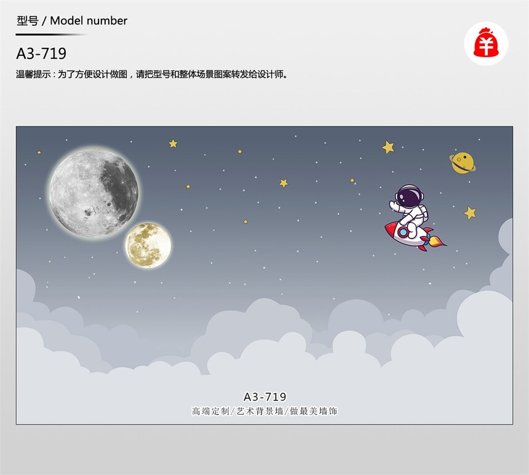Screen dimensions: 529x475
Task: Click the rocket's round porthole window
Action: [x=402, y=232]
